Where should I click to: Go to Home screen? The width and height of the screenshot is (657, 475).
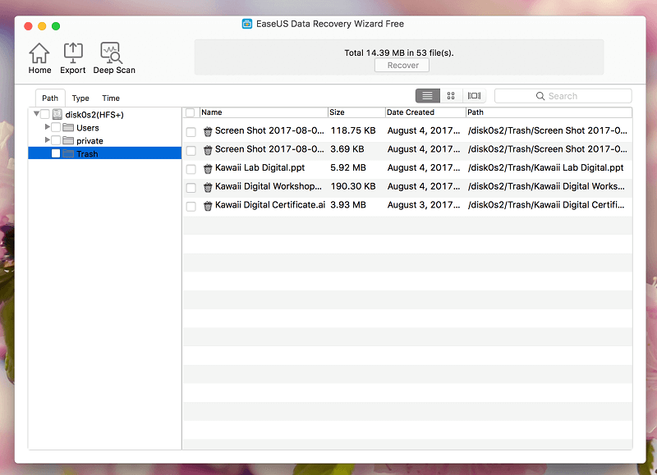tap(39, 58)
